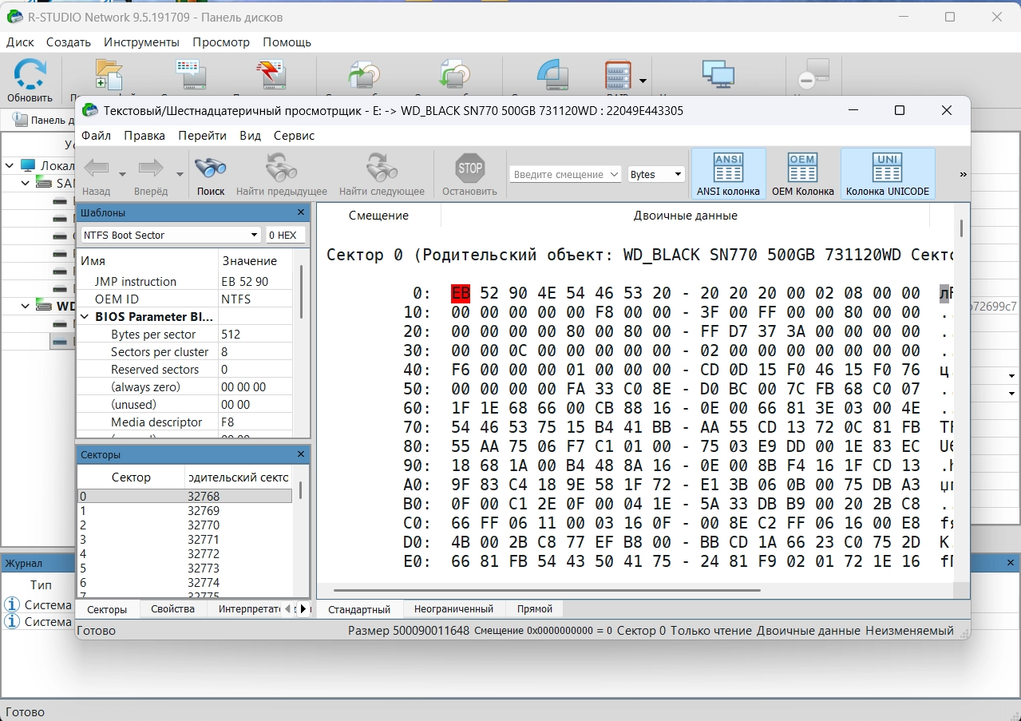Click the toolbar overflow chevron in viewer
This screenshot has height=721, width=1021.
coord(963,174)
